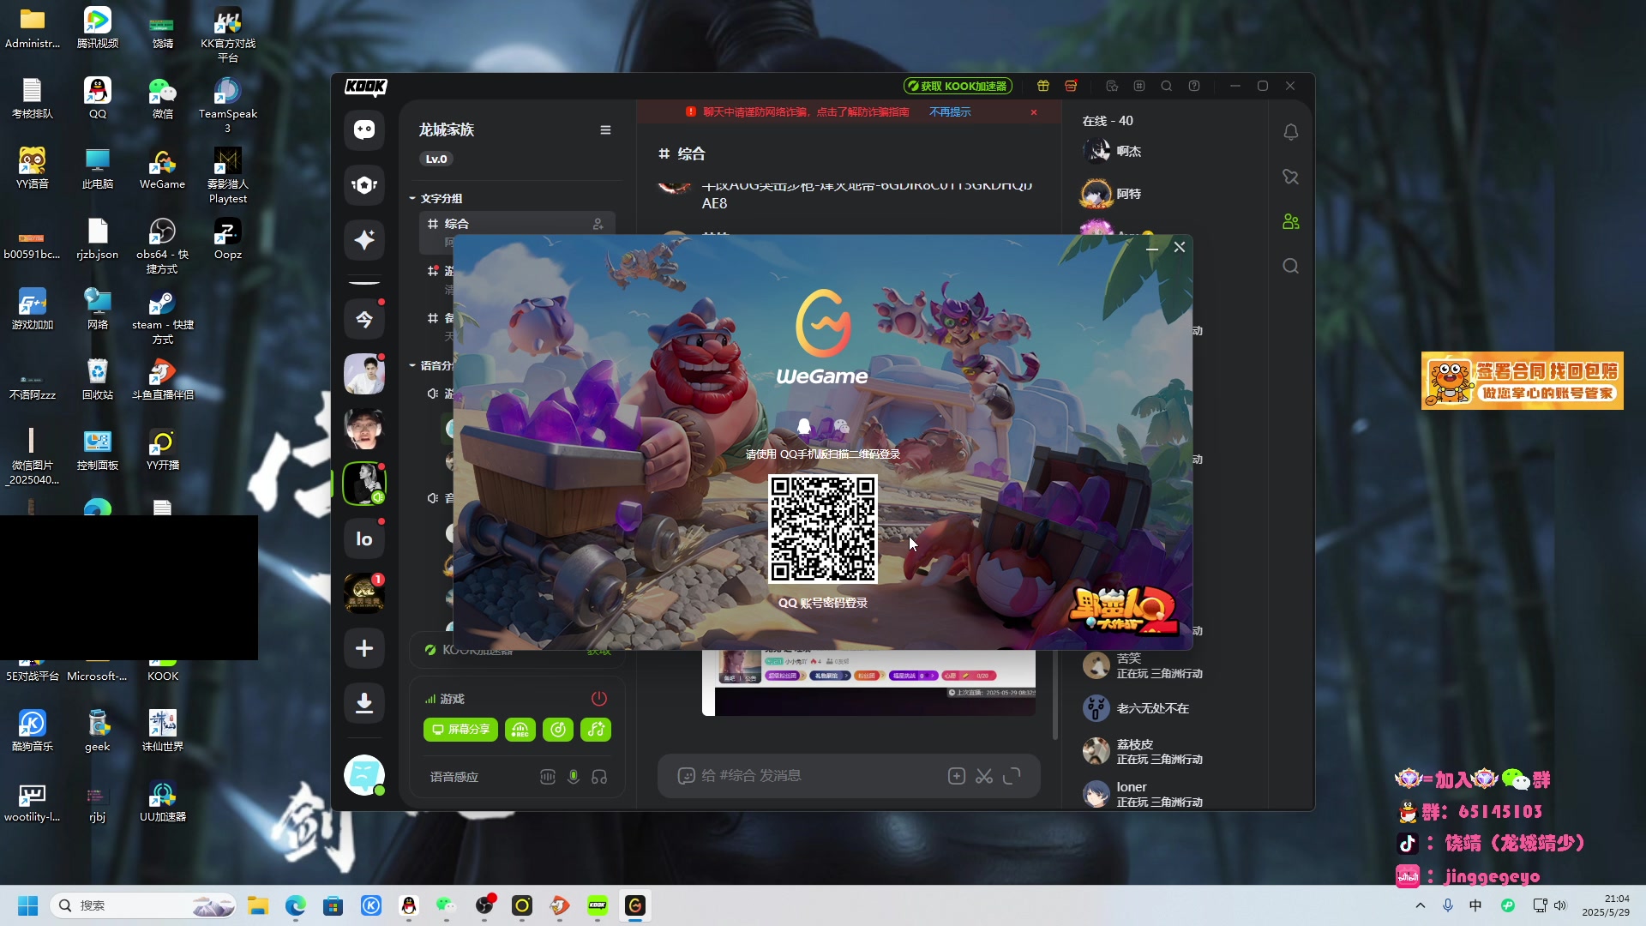Image resolution: width=1646 pixels, height=926 pixels.
Task: Open the 'lo' server in the sidebar
Action: point(364,538)
